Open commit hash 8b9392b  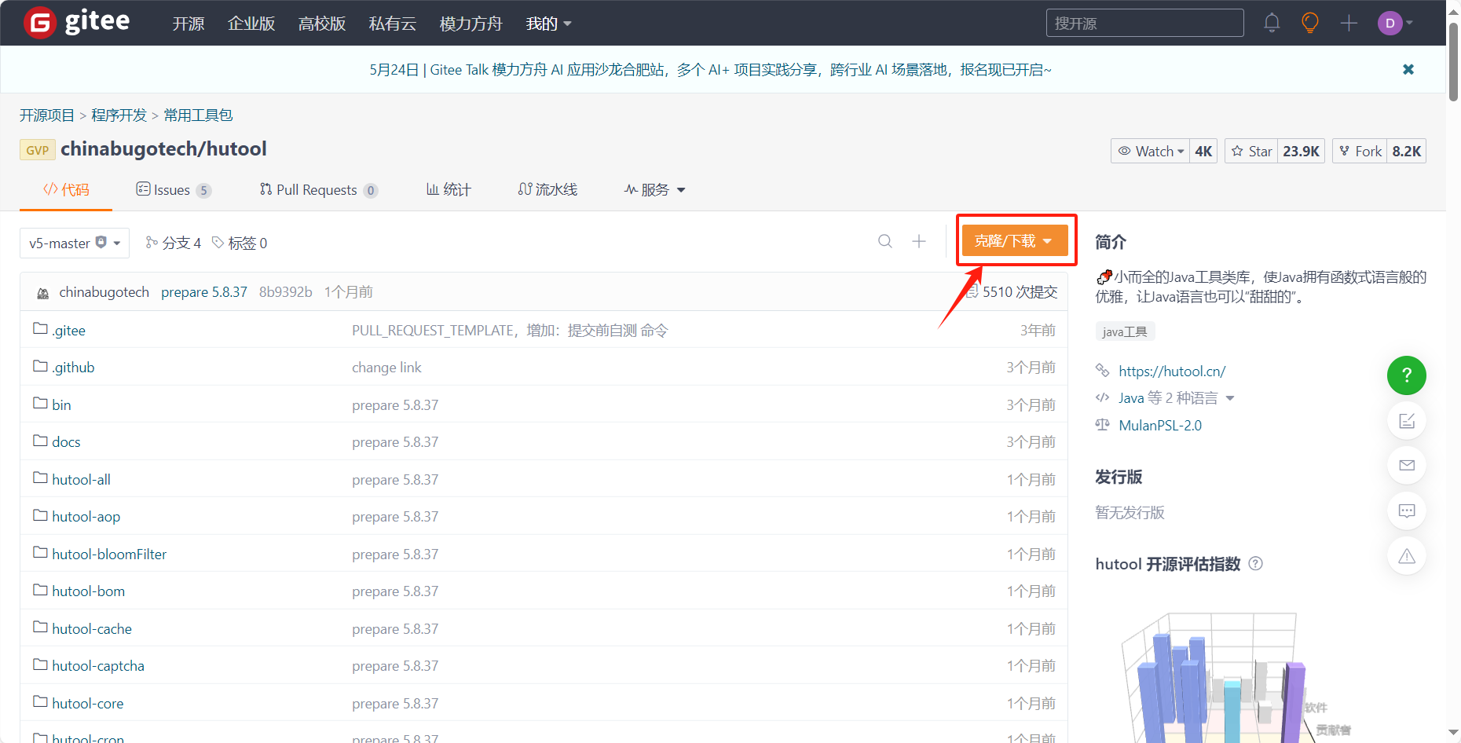pyautogui.click(x=286, y=292)
